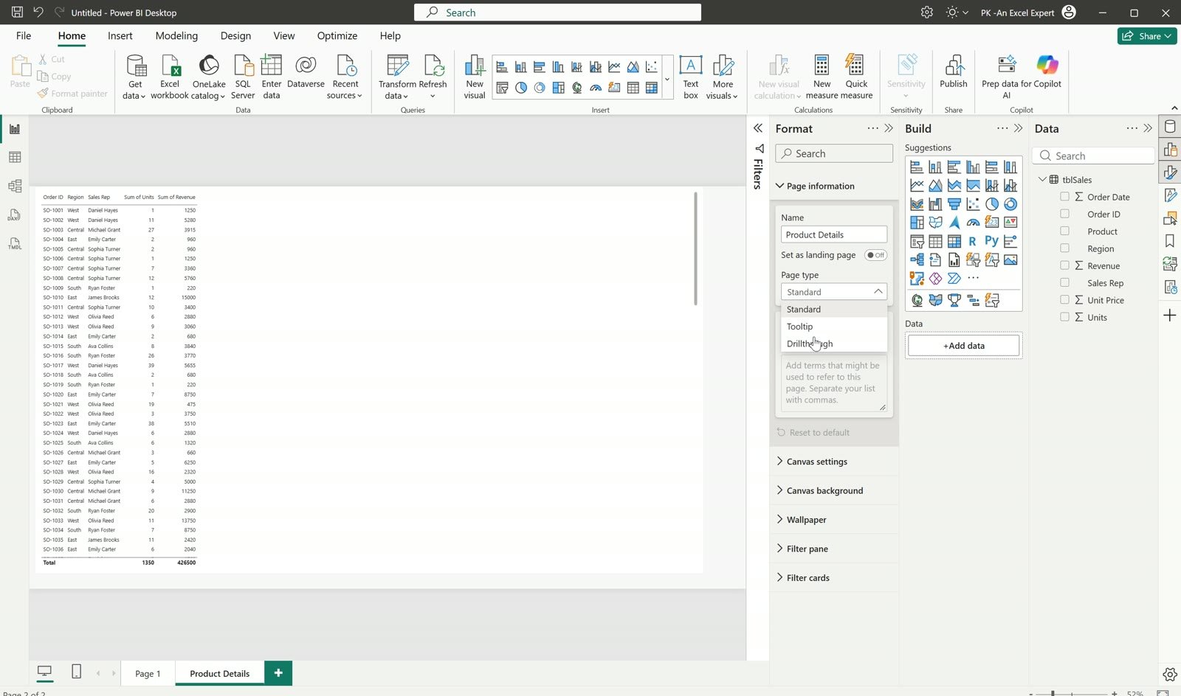
Task: Select the Python visual in Build pane
Action: [x=991, y=241]
